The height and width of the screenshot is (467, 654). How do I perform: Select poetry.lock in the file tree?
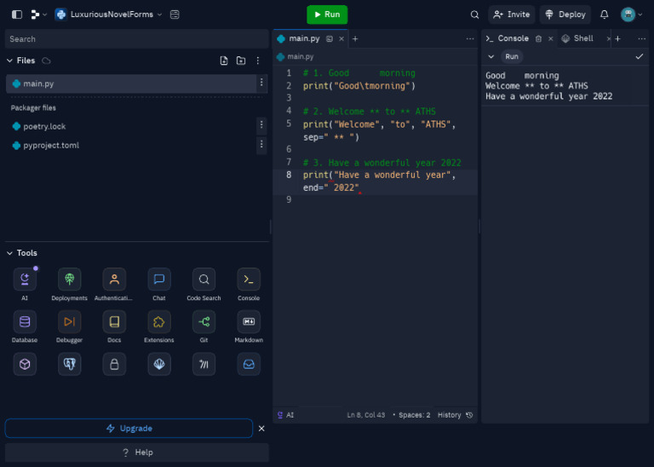[44, 126]
